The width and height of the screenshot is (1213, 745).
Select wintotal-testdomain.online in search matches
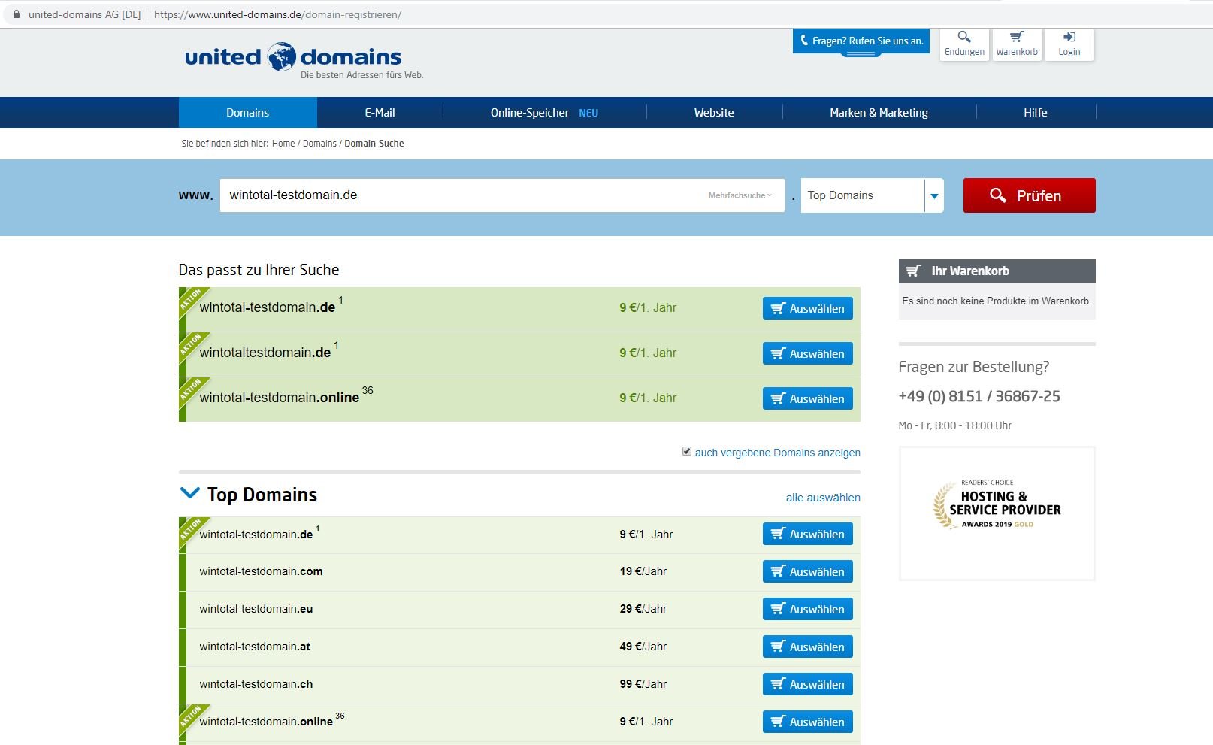[807, 398]
